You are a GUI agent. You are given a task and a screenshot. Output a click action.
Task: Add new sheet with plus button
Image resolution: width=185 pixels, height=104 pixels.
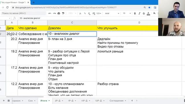(x=4, y=101)
